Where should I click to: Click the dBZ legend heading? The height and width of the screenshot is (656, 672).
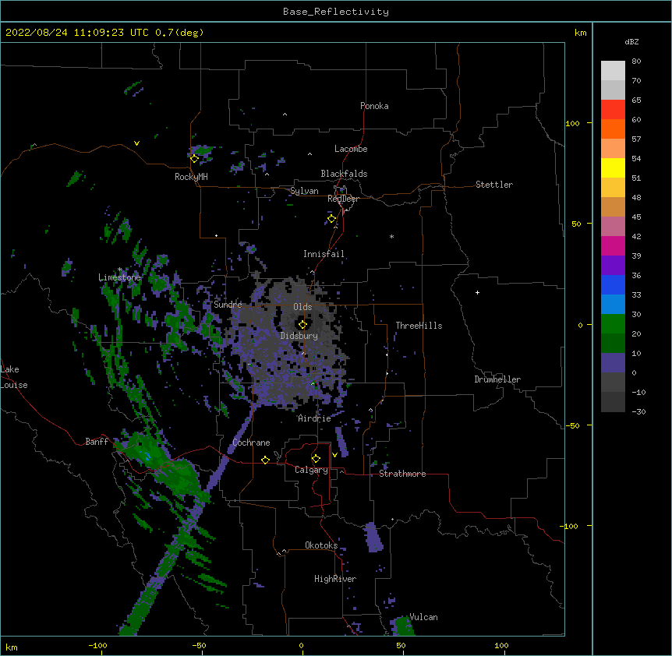pyautogui.click(x=631, y=41)
